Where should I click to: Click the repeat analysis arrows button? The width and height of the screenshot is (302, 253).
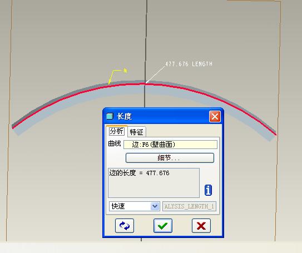(125, 226)
